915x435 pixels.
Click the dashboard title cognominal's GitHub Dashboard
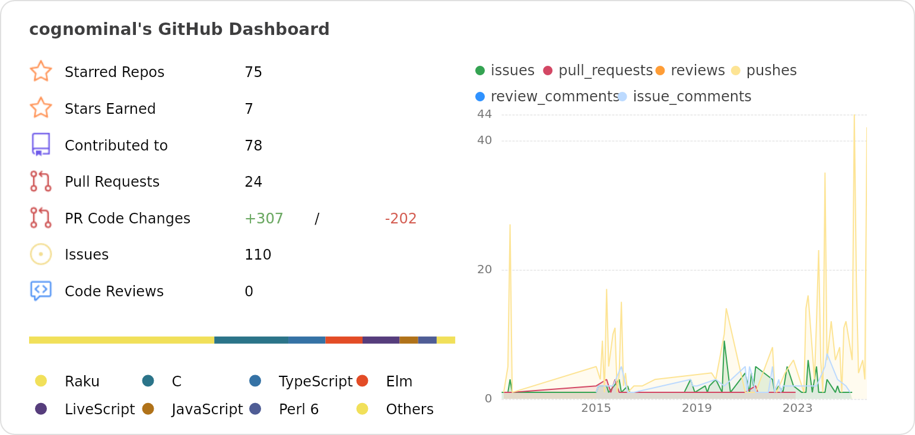180,29
